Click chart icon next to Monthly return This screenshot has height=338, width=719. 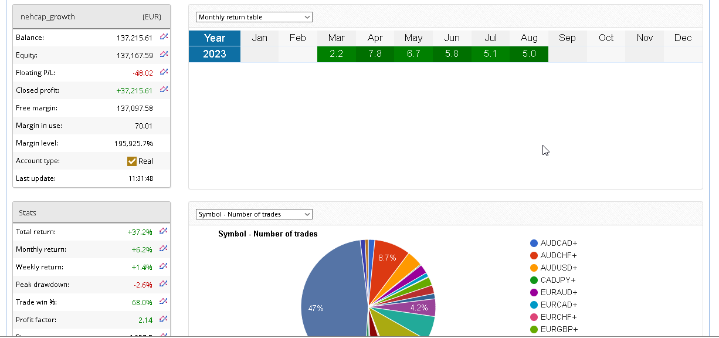164,249
